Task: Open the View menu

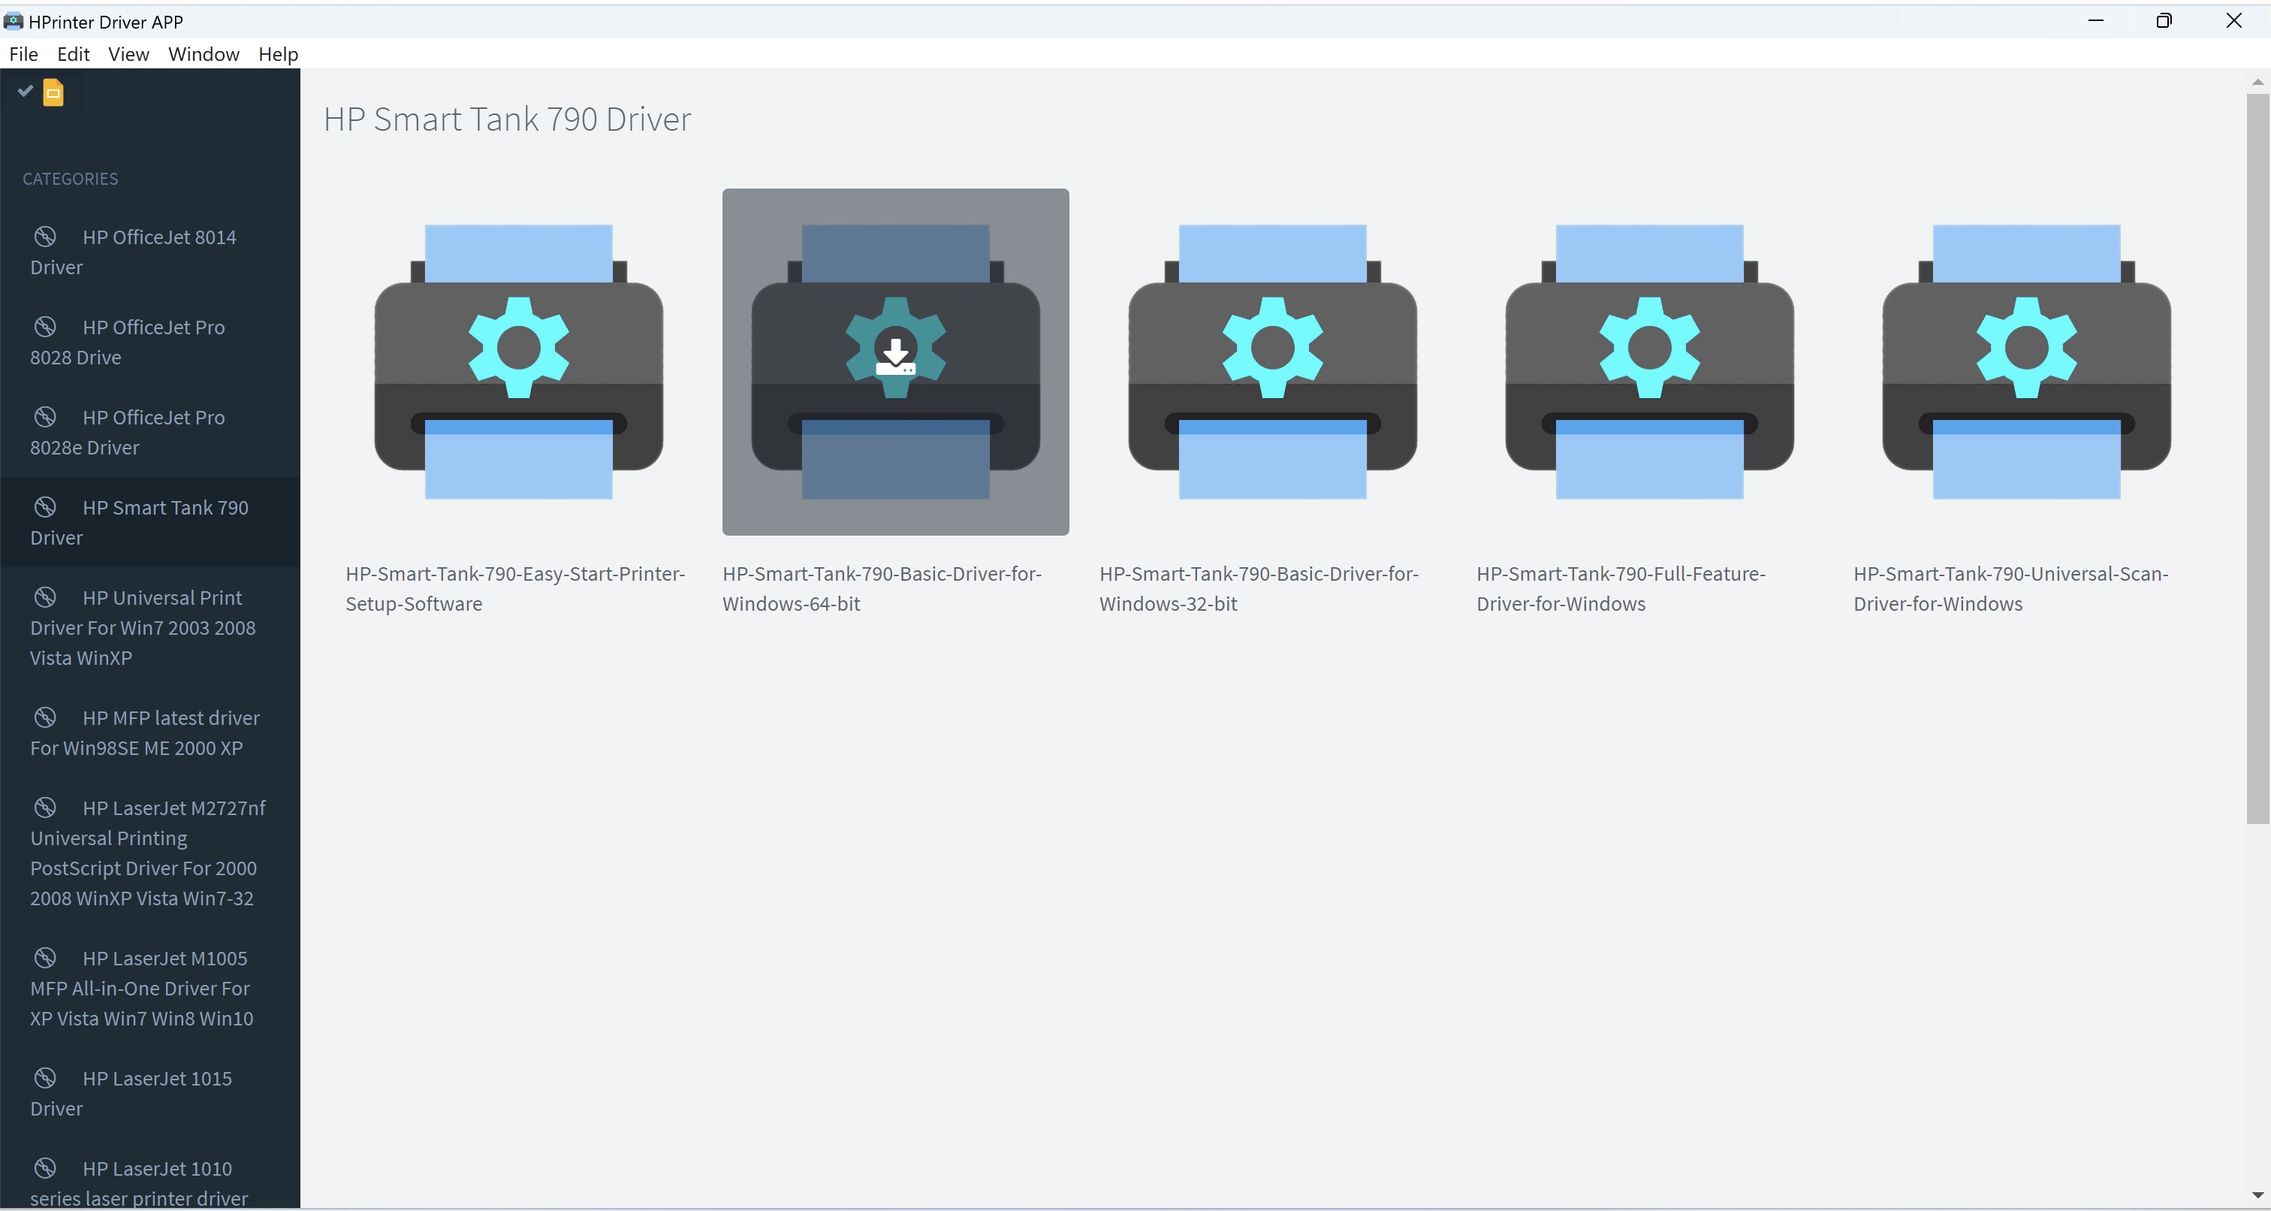Action: (128, 54)
